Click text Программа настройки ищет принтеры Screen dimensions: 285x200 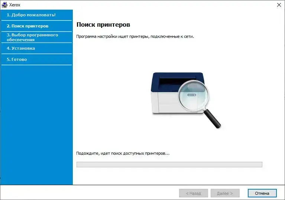tap(135, 36)
